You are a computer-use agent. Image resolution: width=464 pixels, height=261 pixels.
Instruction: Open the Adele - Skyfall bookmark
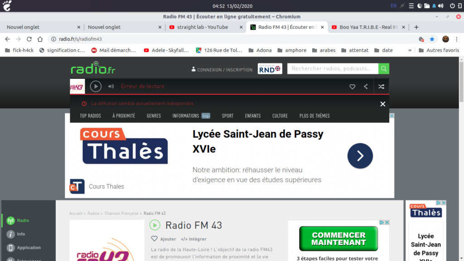pos(166,50)
